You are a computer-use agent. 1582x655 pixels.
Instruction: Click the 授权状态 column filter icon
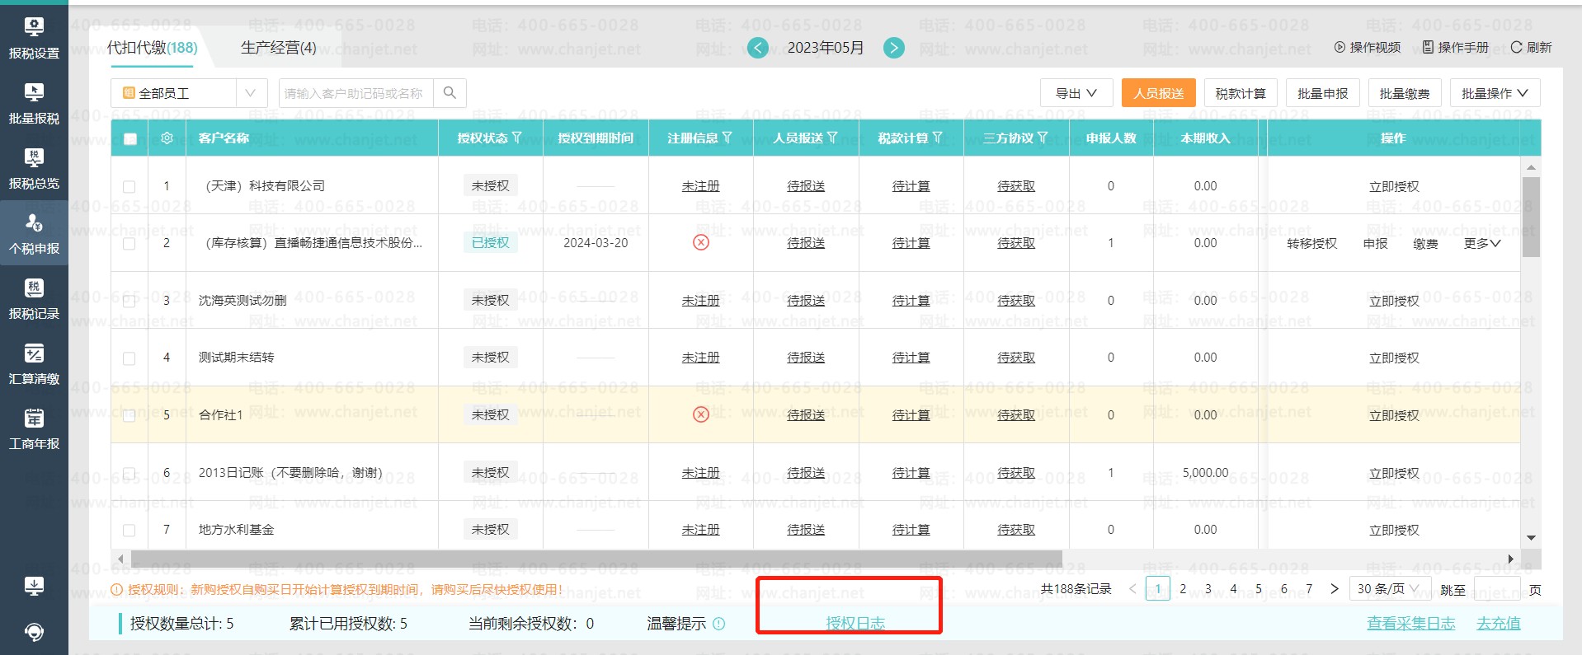tap(517, 138)
